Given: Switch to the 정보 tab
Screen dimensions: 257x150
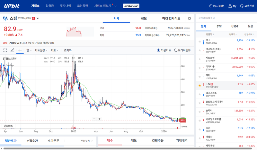Looking at the screenshot, I should pos(144,18).
